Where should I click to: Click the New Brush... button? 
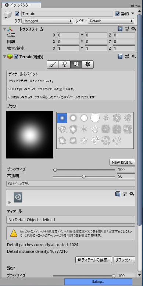tap(122, 162)
